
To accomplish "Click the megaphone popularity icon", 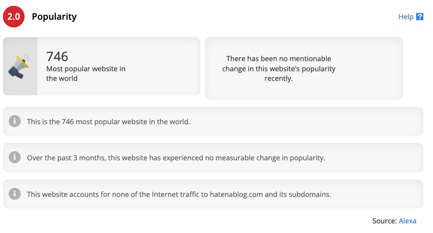I will click(19, 67).
